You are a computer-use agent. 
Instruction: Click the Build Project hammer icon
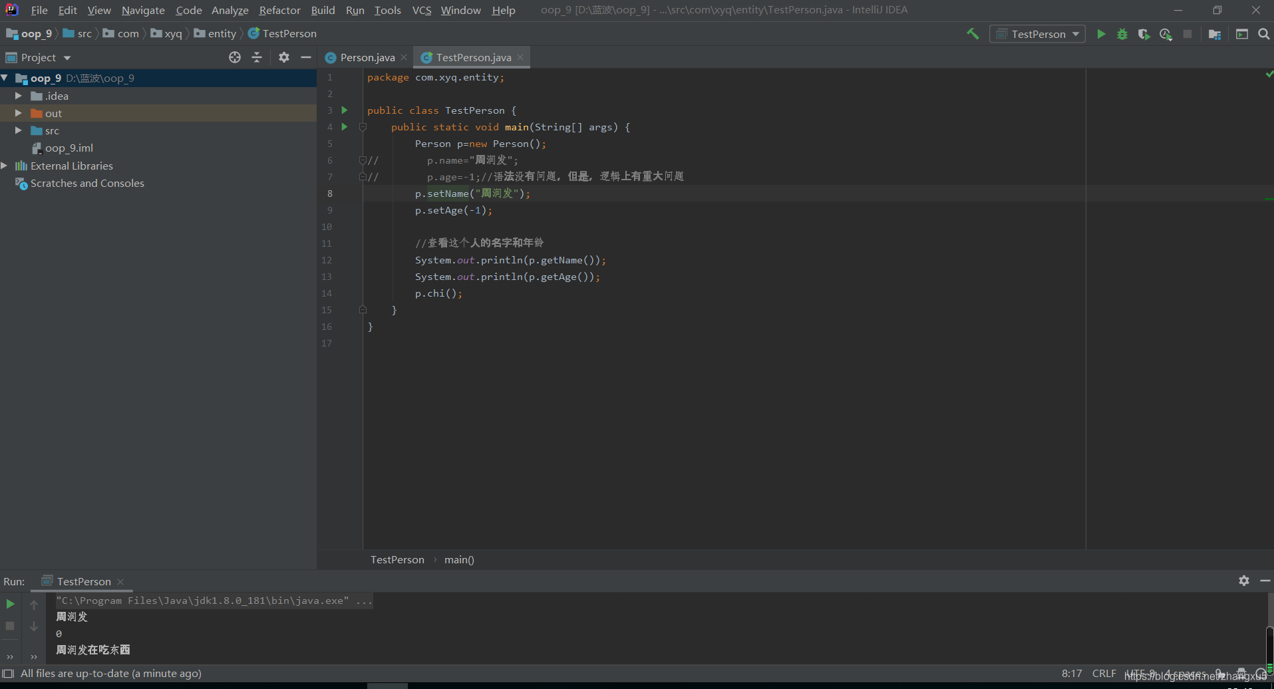(973, 34)
